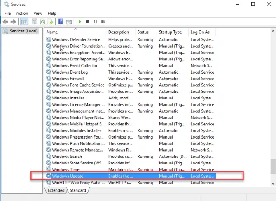Click the Services title bar gear icon
The image size is (276, 201).
click(7, 4)
